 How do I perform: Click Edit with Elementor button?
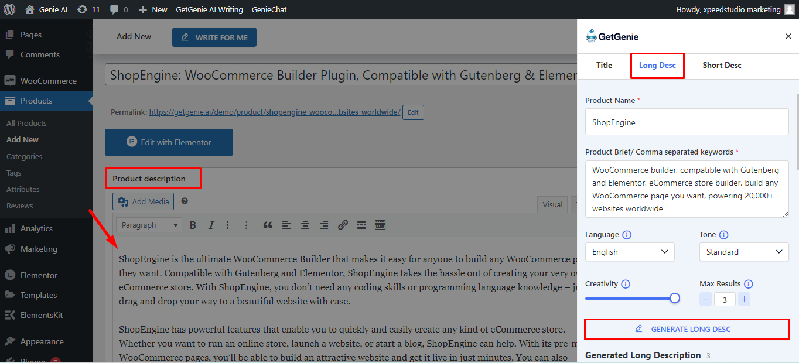coord(169,142)
